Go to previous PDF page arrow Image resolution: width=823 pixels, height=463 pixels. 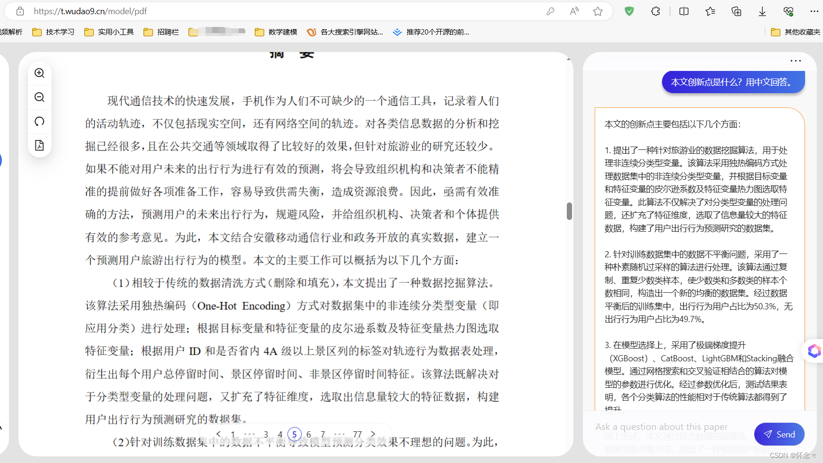point(218,434)
